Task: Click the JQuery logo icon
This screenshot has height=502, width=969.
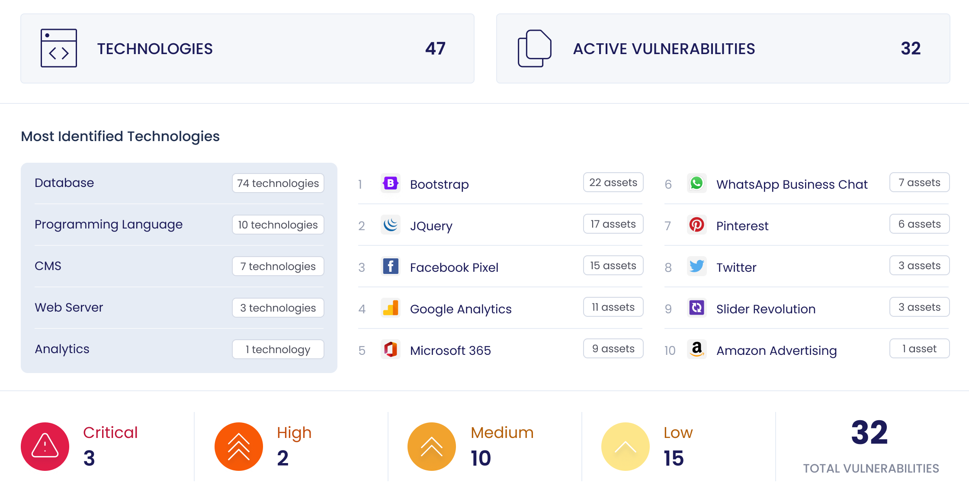Action: pyautogui.click(x=391, y=225)
